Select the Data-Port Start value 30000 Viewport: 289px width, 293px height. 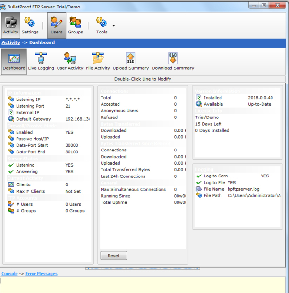tap(72, 145)
